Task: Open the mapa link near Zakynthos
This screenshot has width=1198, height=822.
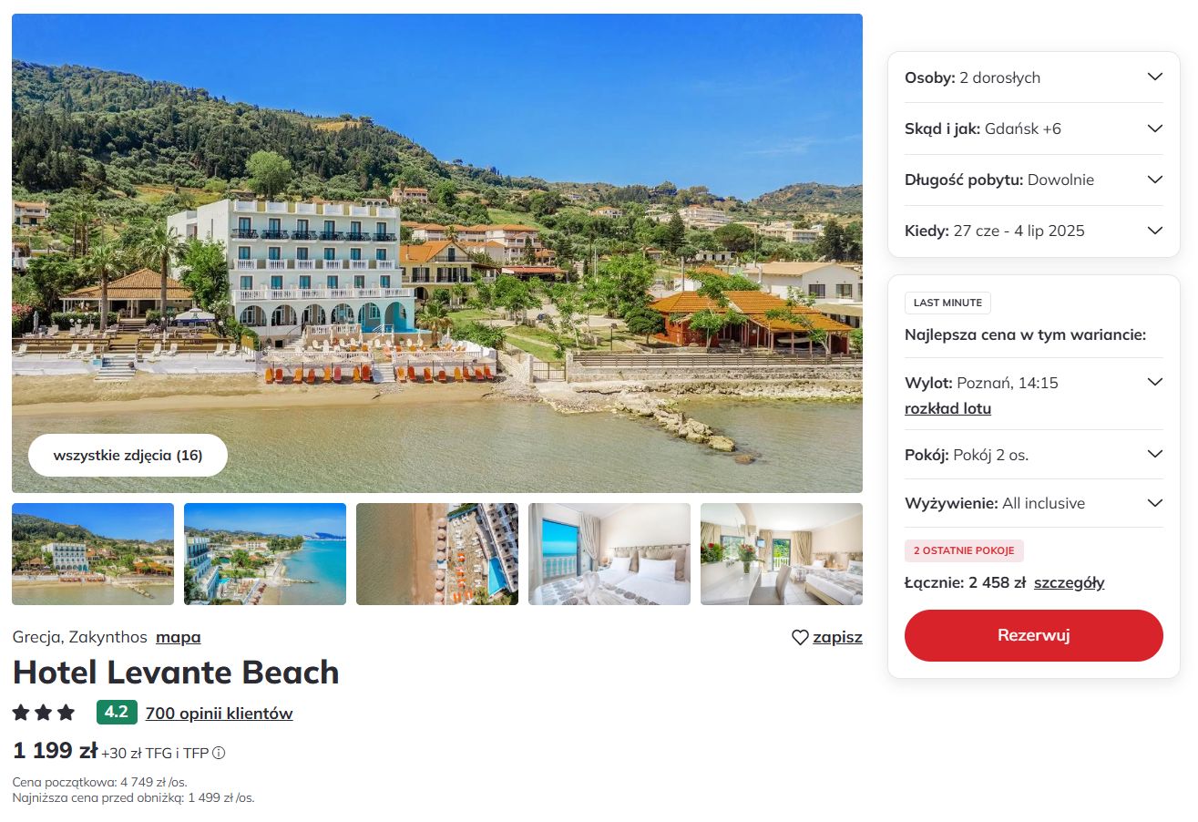Action: [179, 637]
